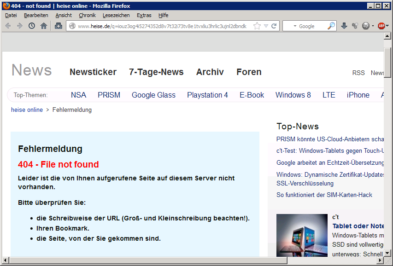Open the 7-Tage-News section
This screenshot has height=266, width=393.
click(x=156, y=72)
